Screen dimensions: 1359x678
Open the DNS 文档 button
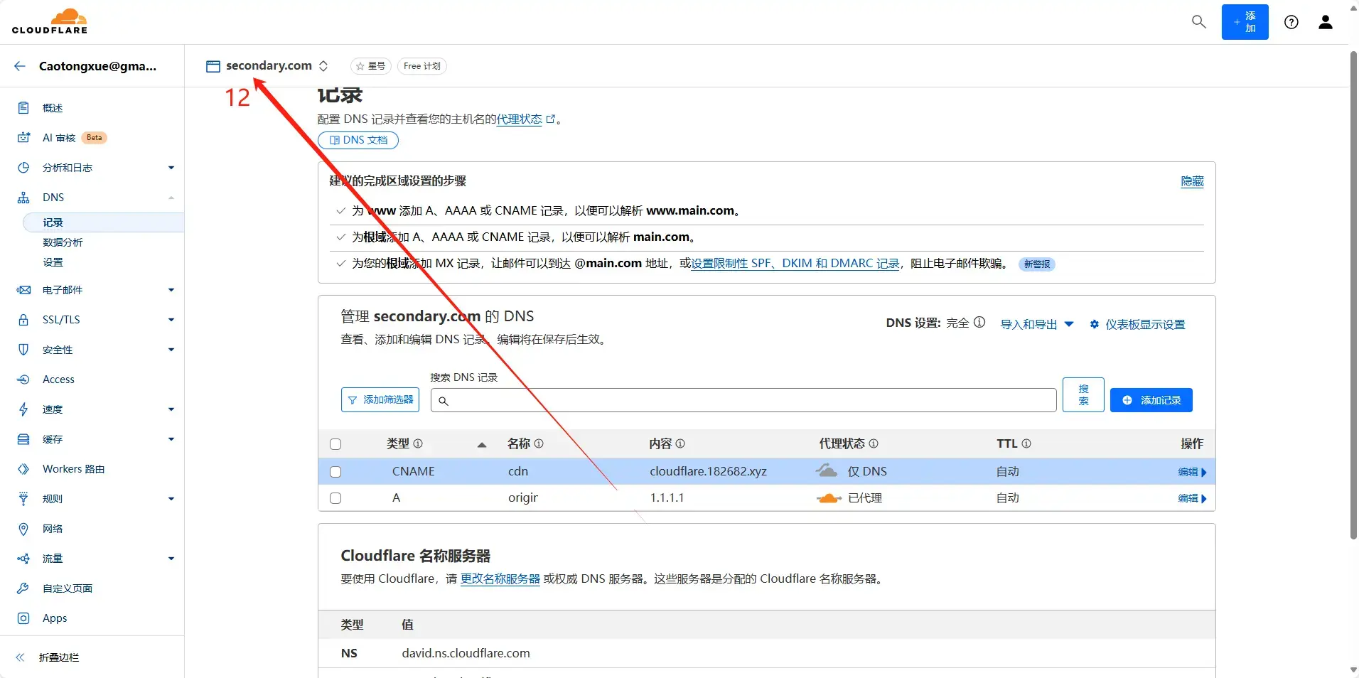(358, 140)
